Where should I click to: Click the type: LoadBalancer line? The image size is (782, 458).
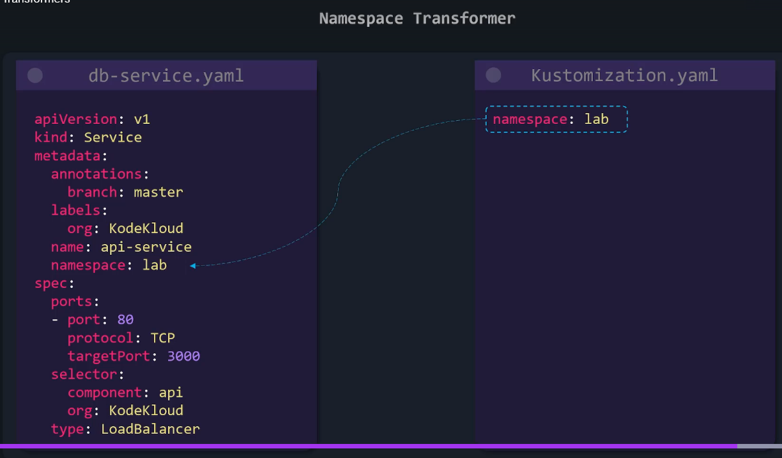pyautogui.click(x=126, y=429)
